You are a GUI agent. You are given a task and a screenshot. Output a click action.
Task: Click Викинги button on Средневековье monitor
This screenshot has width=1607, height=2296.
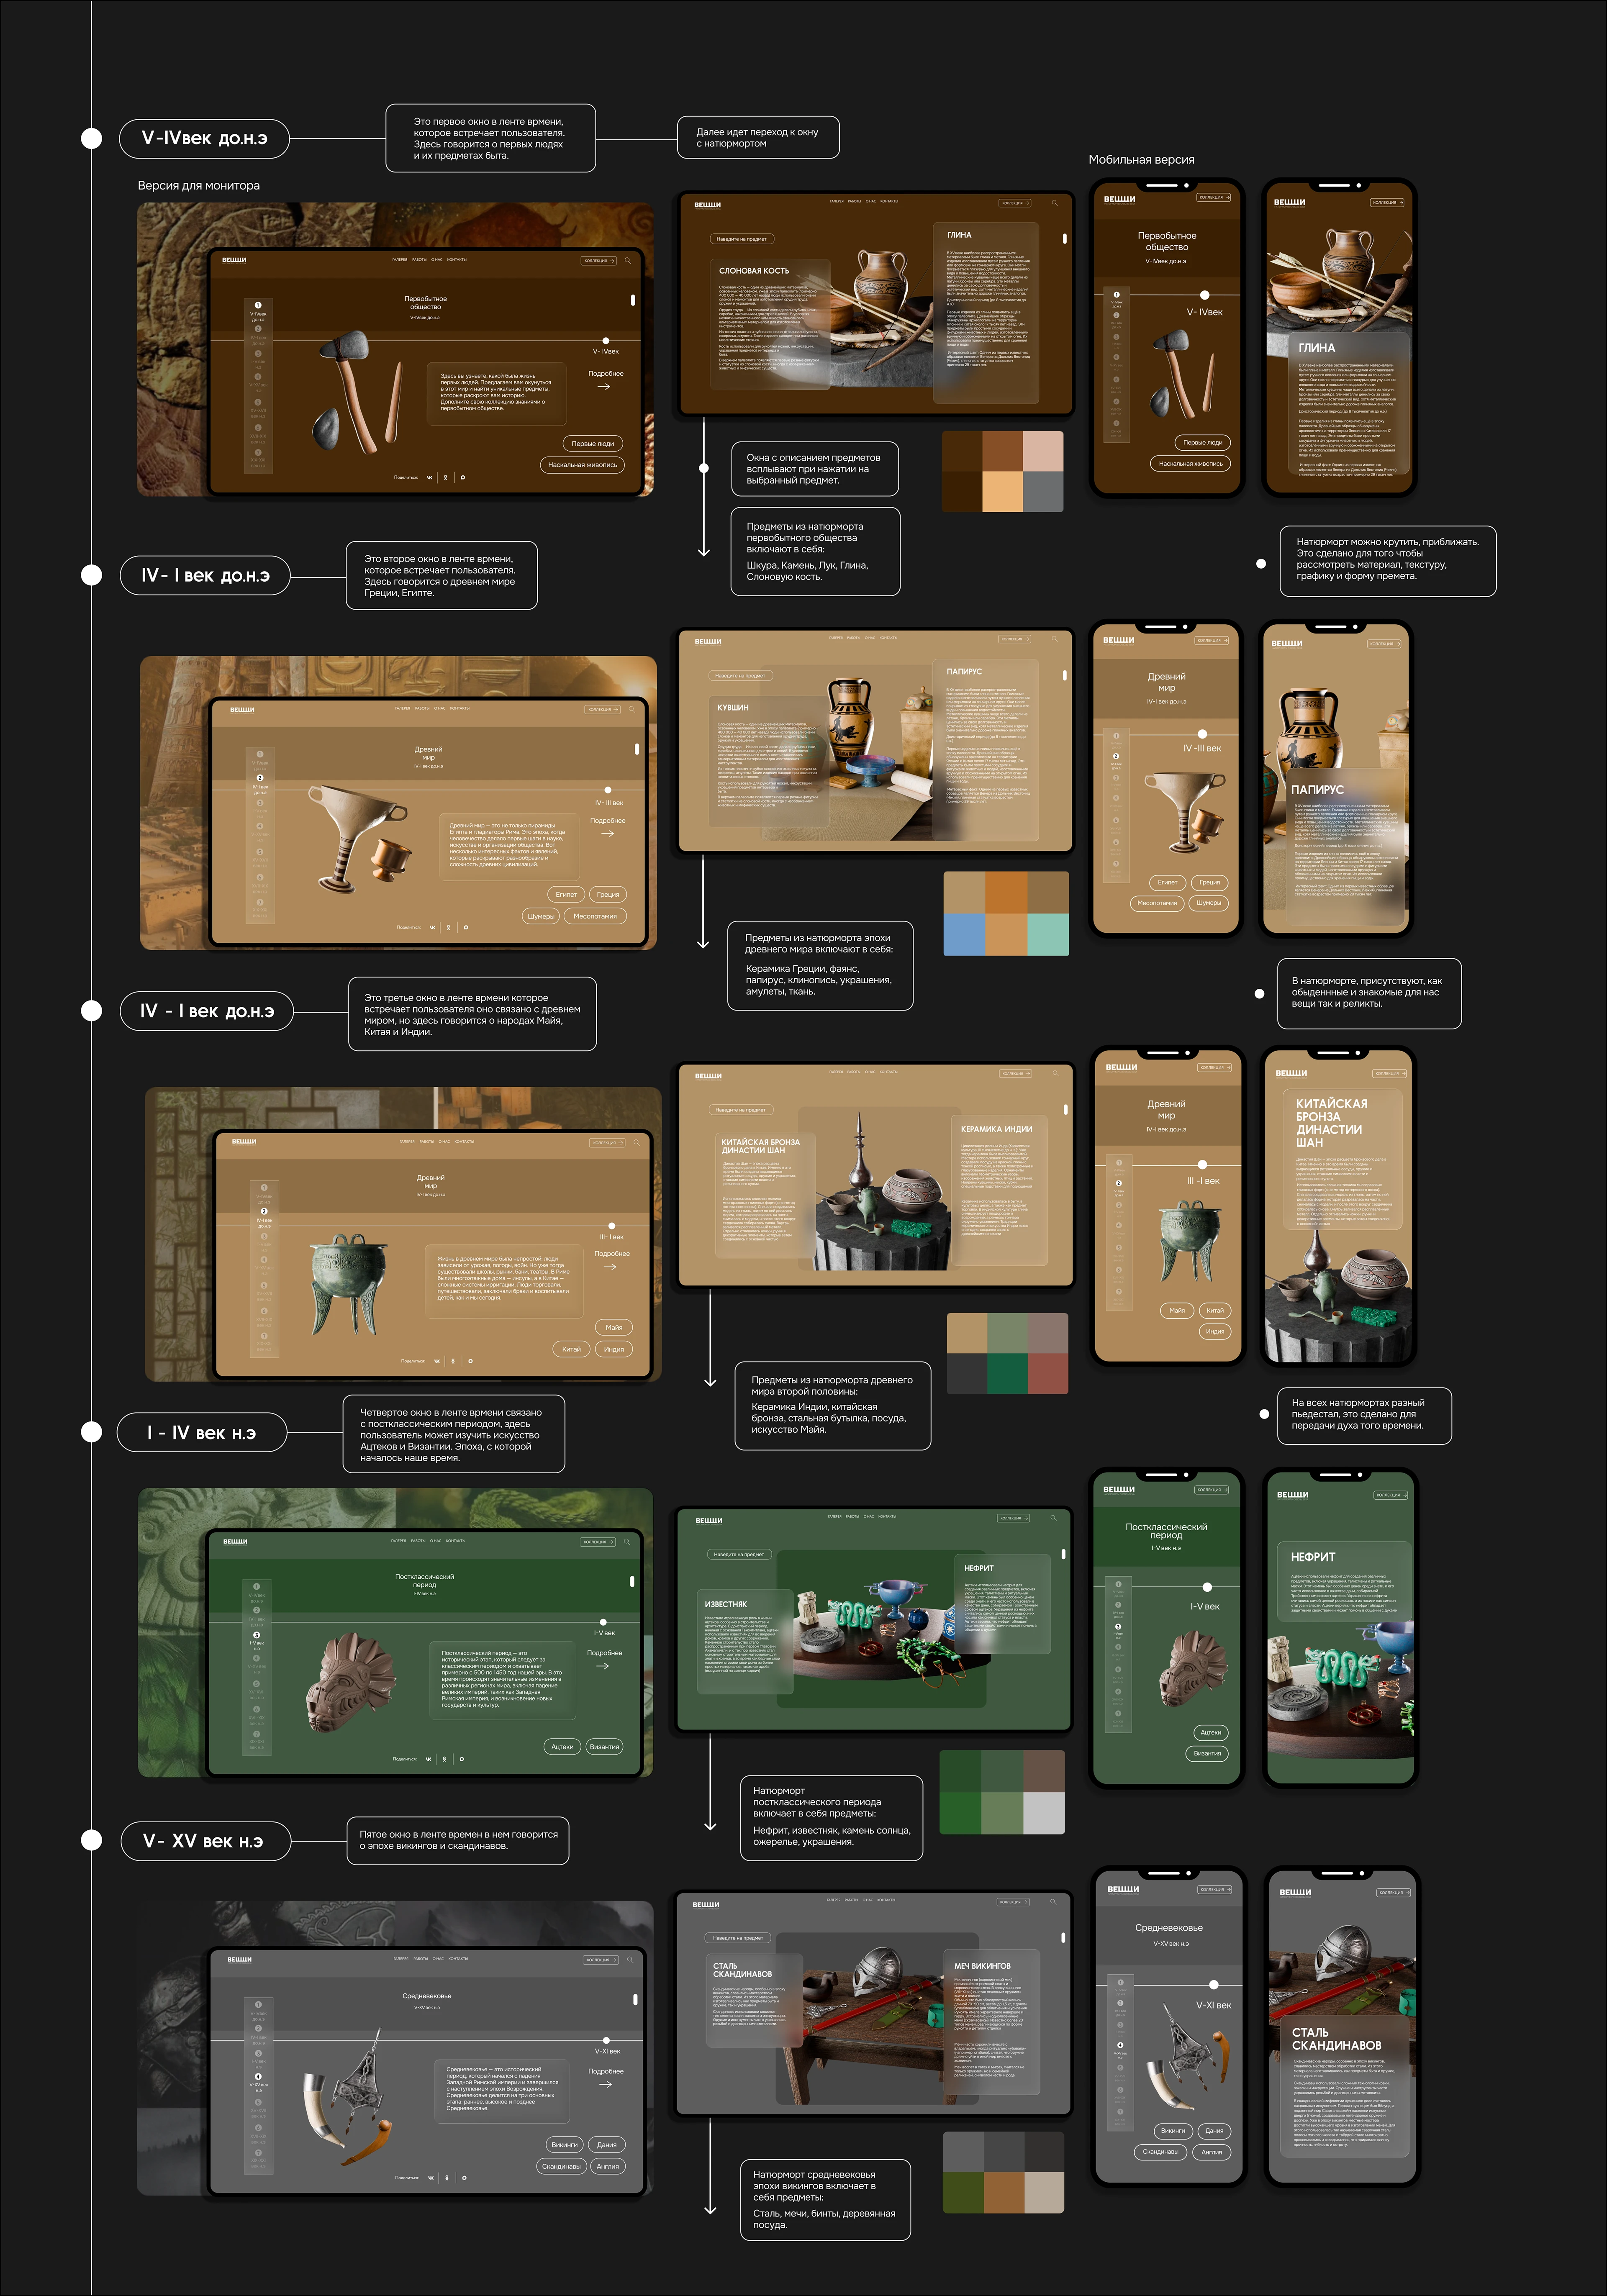point(565,2144)
